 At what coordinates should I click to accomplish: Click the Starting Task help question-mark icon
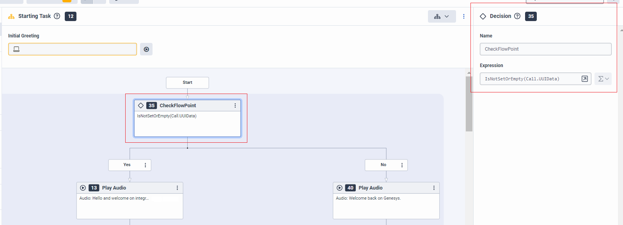(57, 16)
